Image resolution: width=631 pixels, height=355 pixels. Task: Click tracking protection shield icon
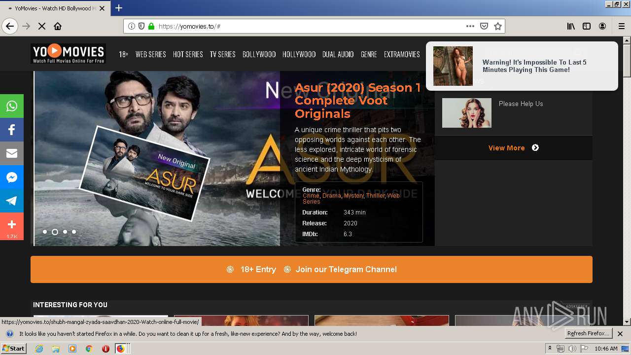[x=141, y=26]
